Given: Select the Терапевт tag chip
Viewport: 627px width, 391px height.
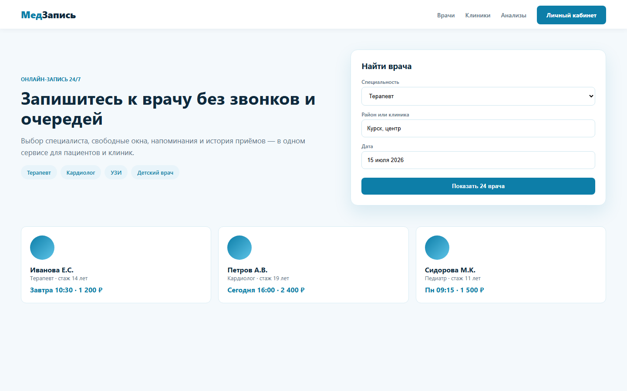Looking at the screenshot, I should pyautogui.click(x=39, y=172).
